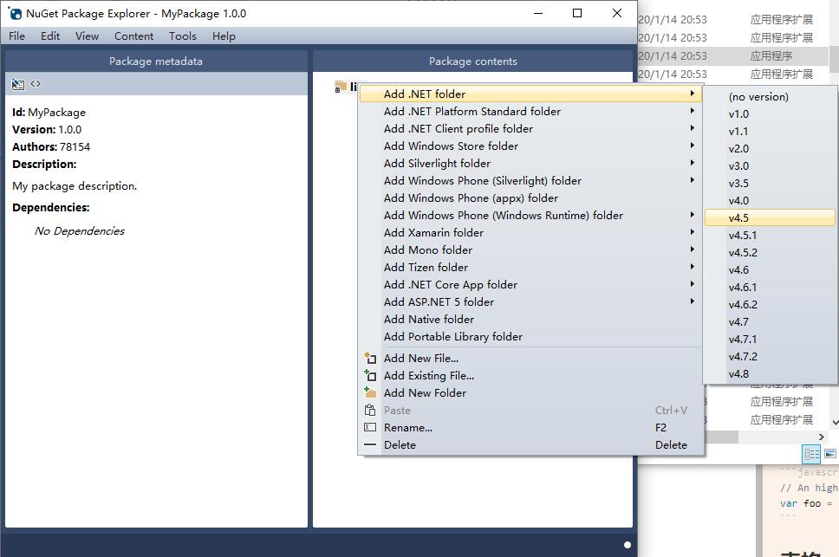This screenshot has height=557, width=839.
Task: Open the View menu
Action: pyautogui.click(x=87, y=36)
